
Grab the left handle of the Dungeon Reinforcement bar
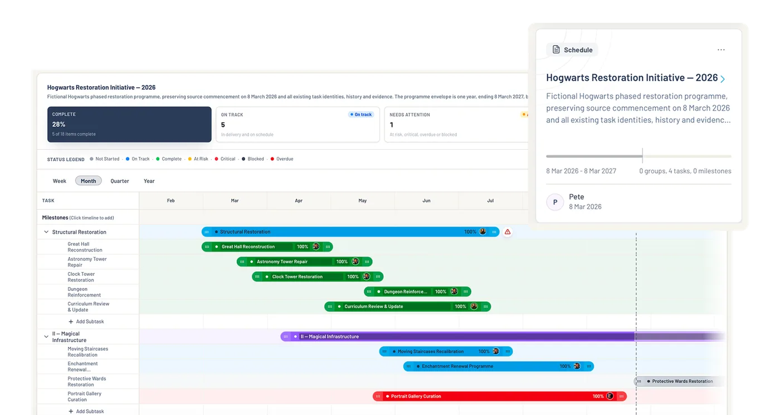pyautogui.click(x=369, y=292)
